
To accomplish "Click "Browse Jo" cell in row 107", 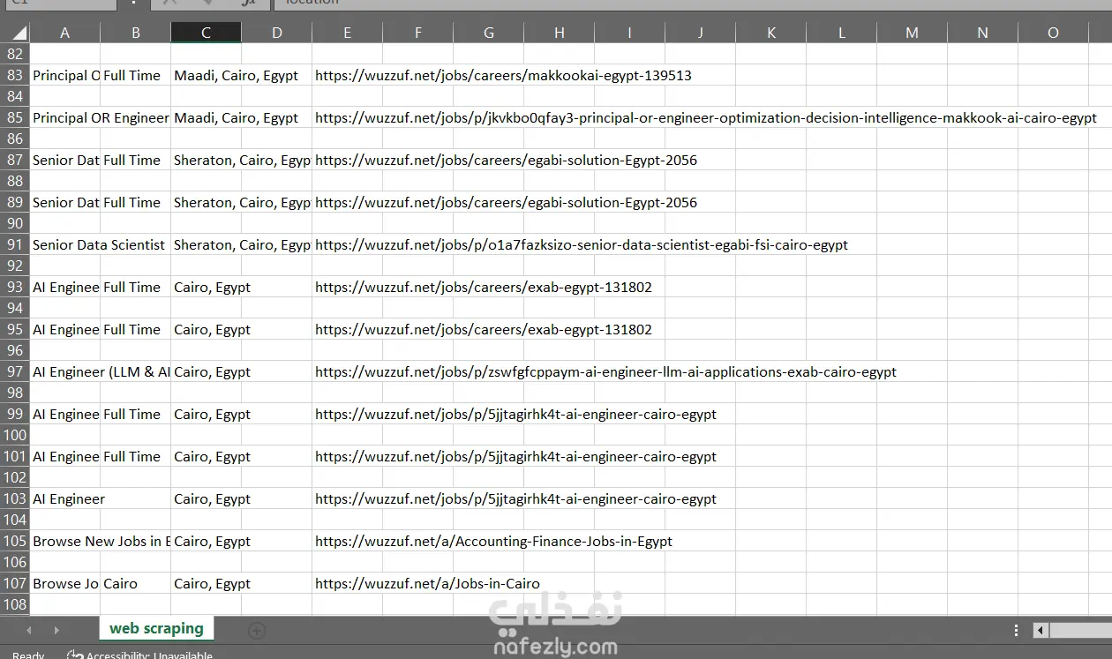I will coord(65,583).
